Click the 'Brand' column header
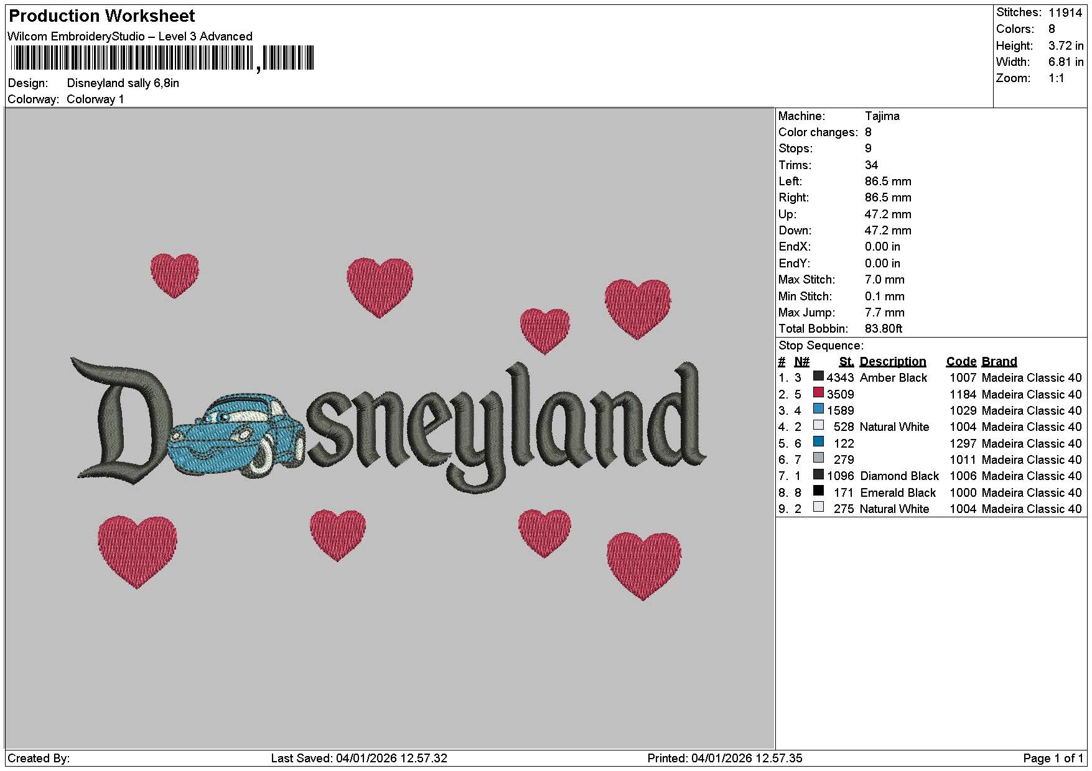Screen dimensions: 1092x771 999,362
